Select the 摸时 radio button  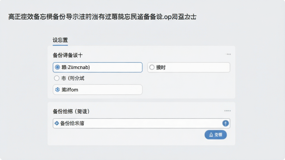tap(152, 67)
